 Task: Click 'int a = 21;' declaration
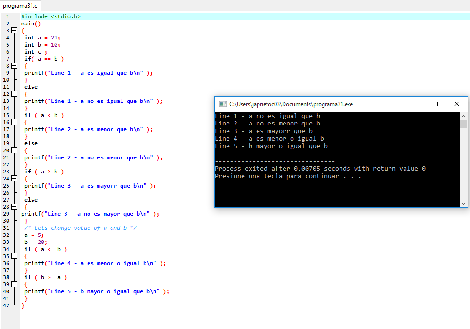tap(42, 38)
